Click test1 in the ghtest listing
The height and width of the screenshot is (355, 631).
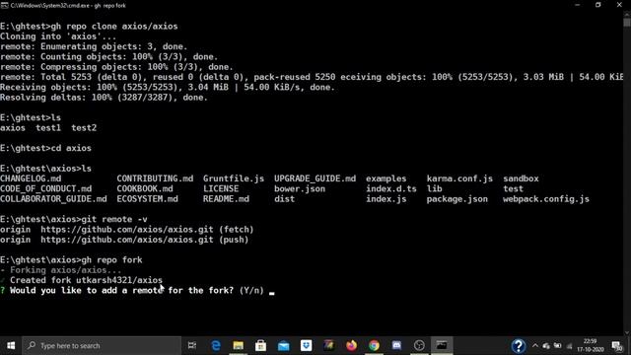click(48, 128)
